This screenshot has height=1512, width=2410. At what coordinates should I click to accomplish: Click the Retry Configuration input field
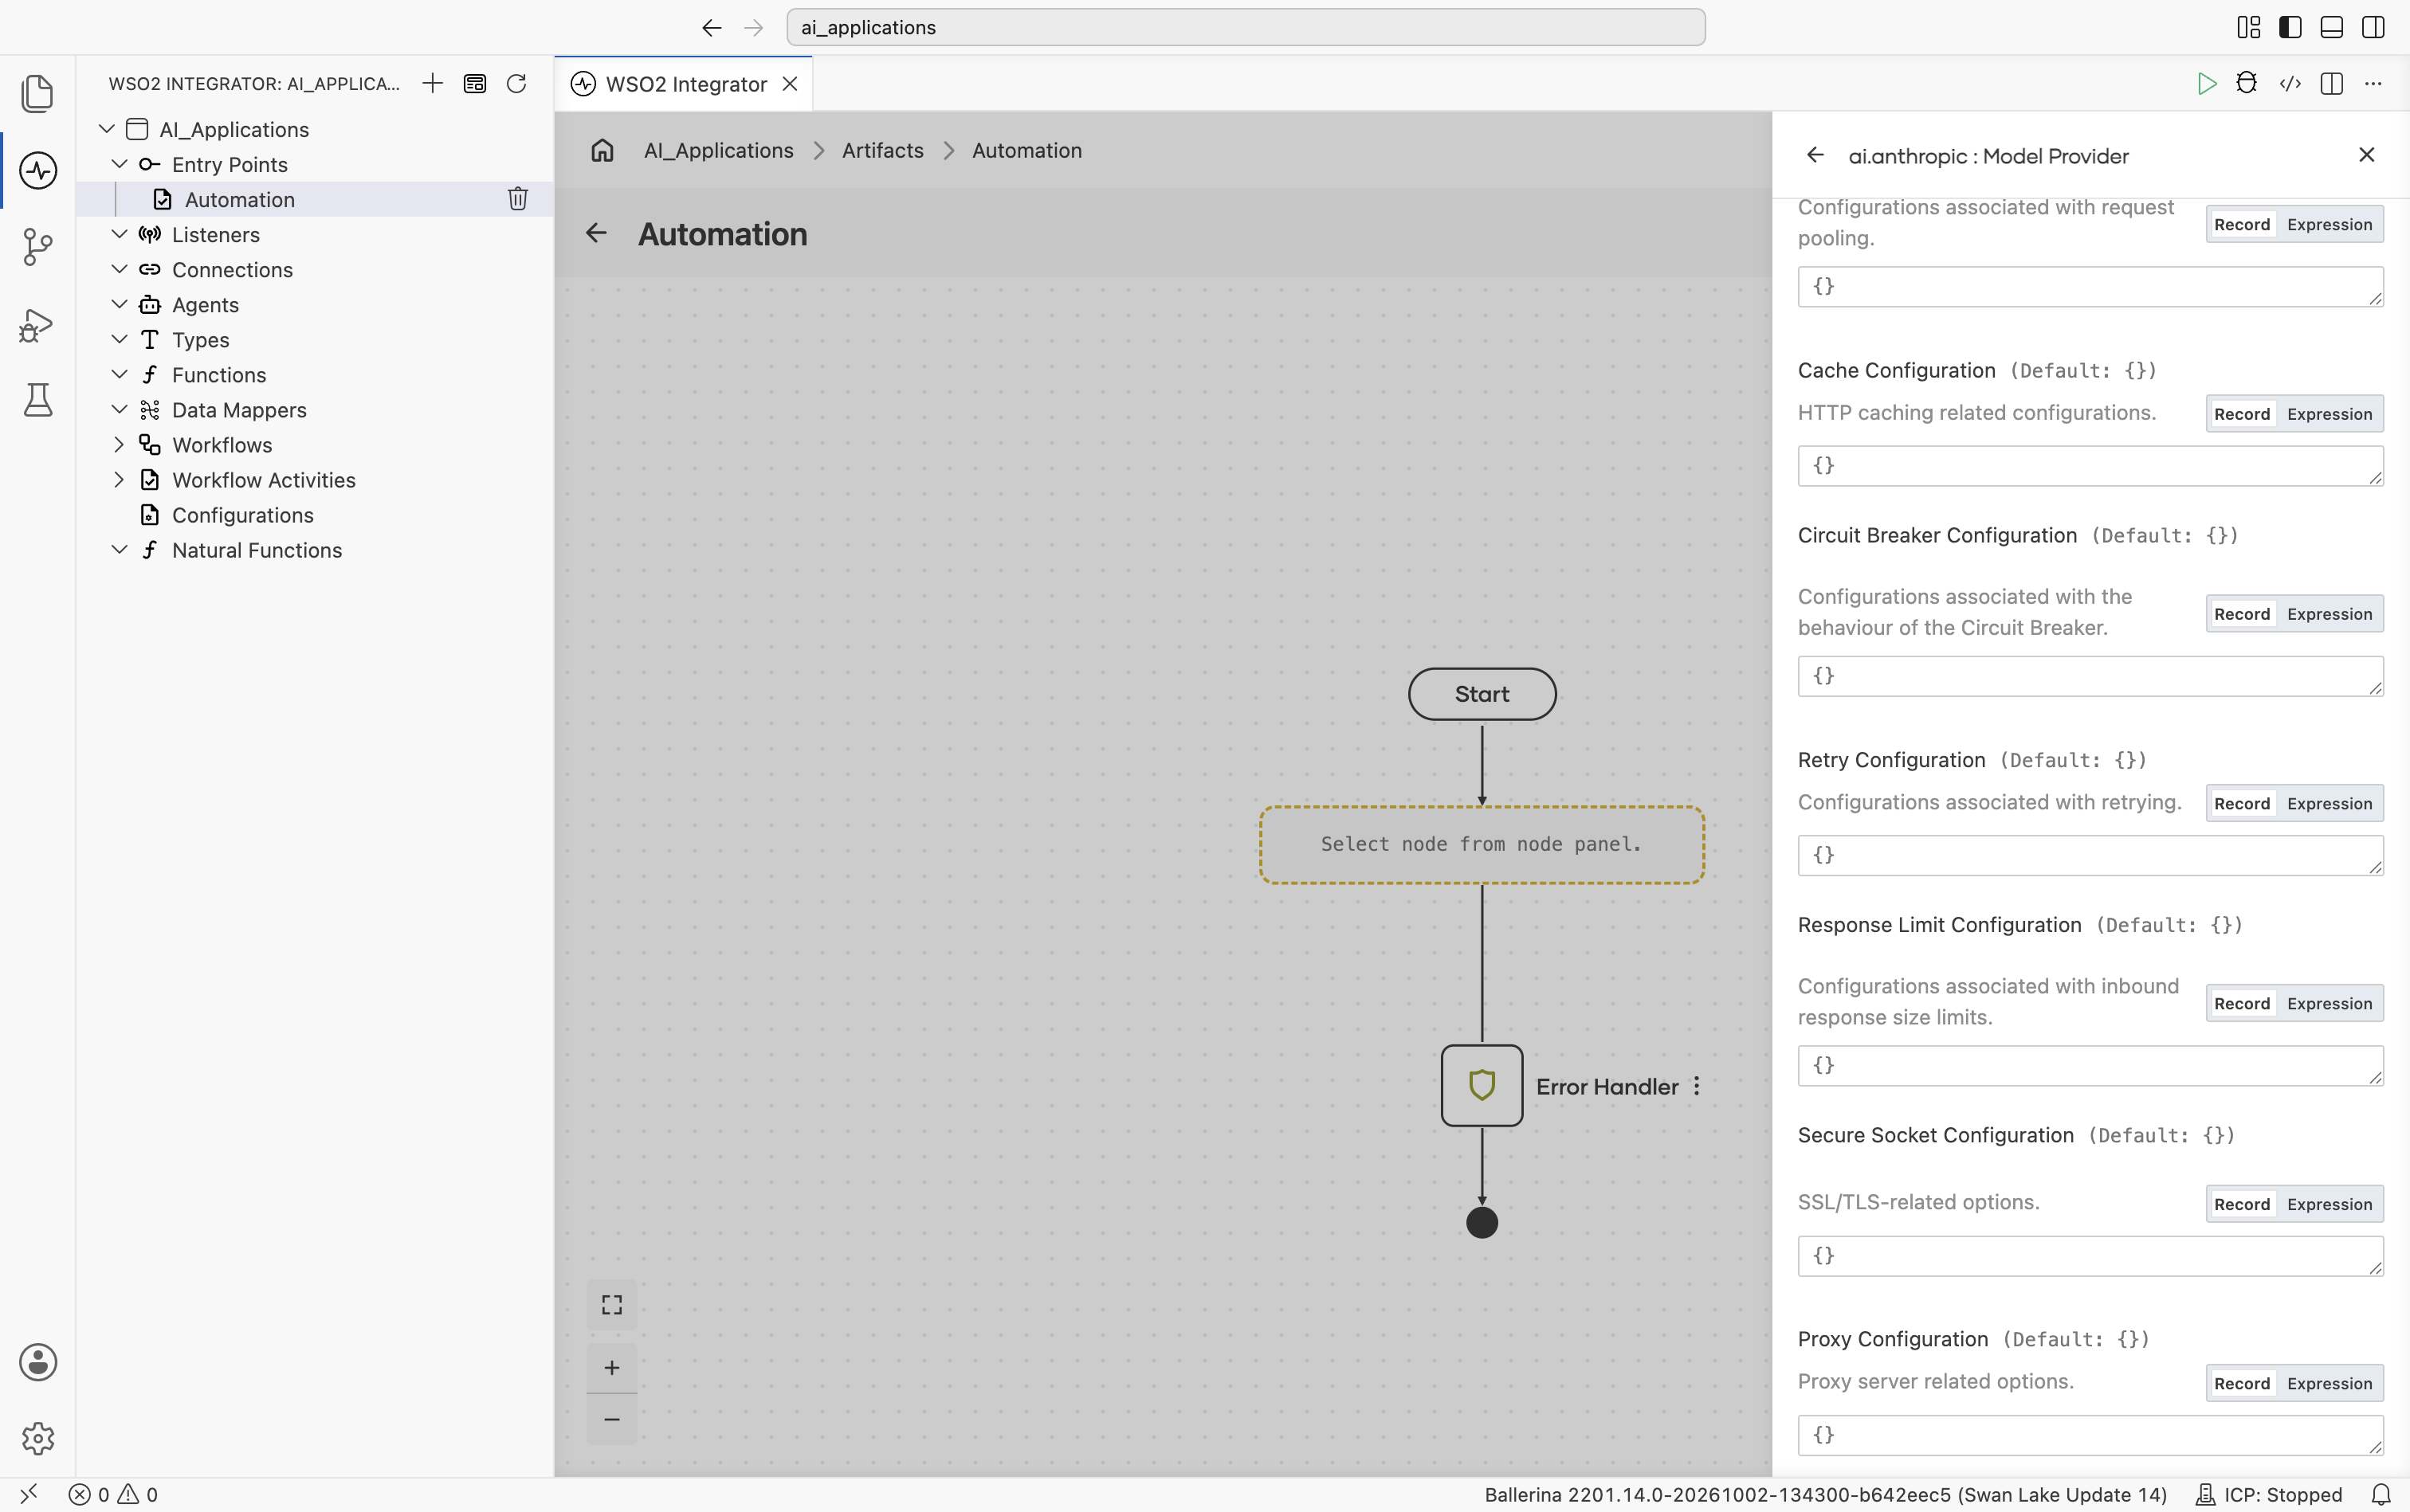2090,856
